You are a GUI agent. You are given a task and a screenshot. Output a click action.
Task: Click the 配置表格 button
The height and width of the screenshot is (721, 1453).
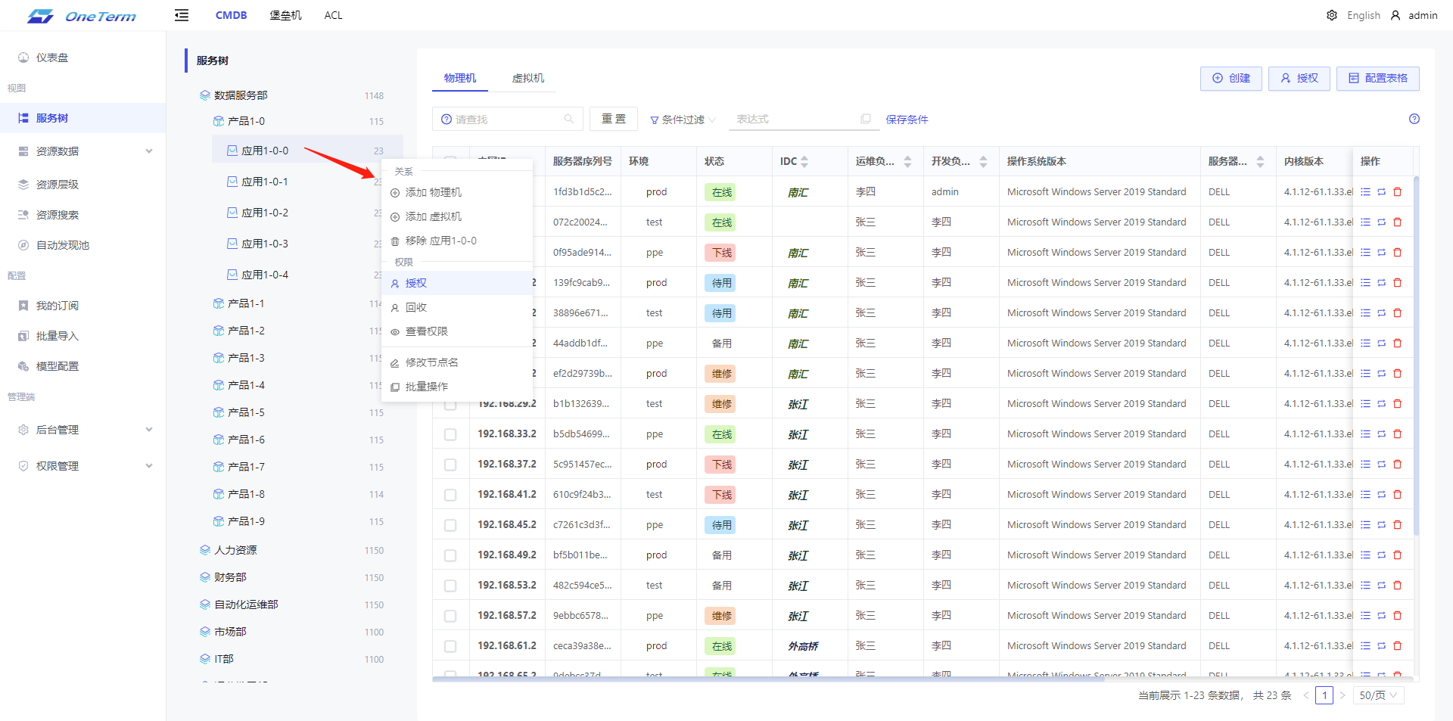[x=1378, y=78]
